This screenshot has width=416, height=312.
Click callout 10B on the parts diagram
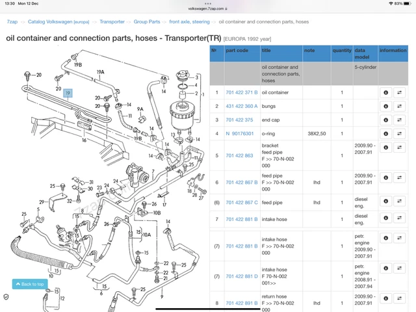point(157,213)
